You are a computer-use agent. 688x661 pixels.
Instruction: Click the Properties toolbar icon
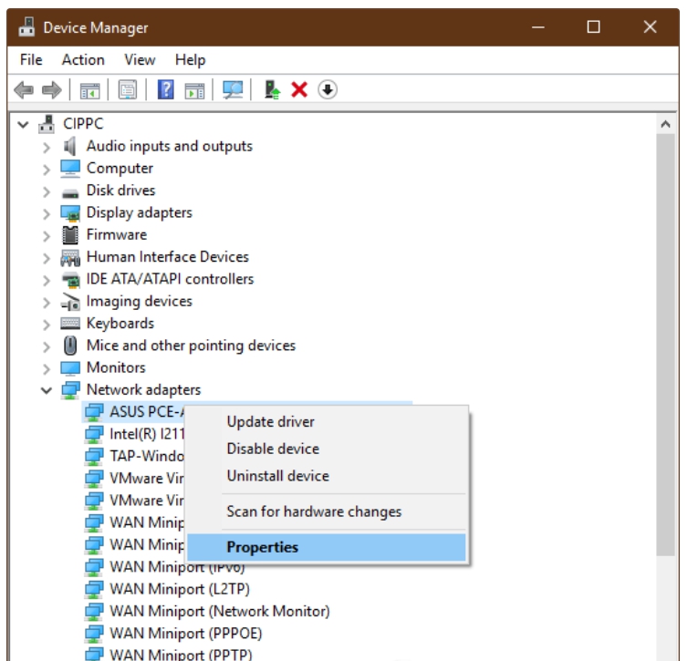127,89
